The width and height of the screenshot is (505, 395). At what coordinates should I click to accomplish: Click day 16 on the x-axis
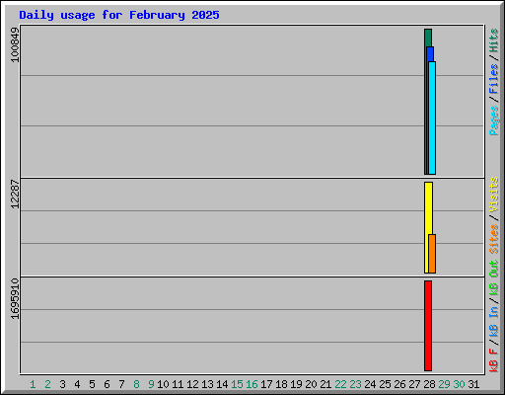pyautogui.click(x=252, y=384)
